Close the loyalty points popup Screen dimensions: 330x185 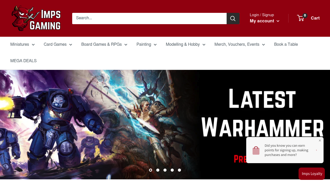pyautogui.click(x=320, y=141)
